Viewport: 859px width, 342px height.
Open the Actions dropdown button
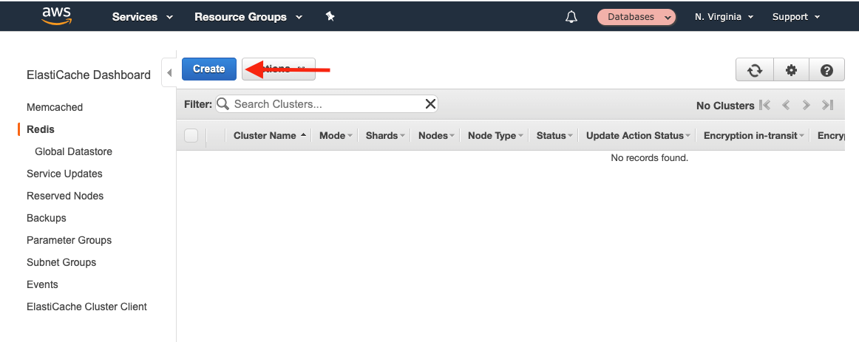[x=279, y=69]
